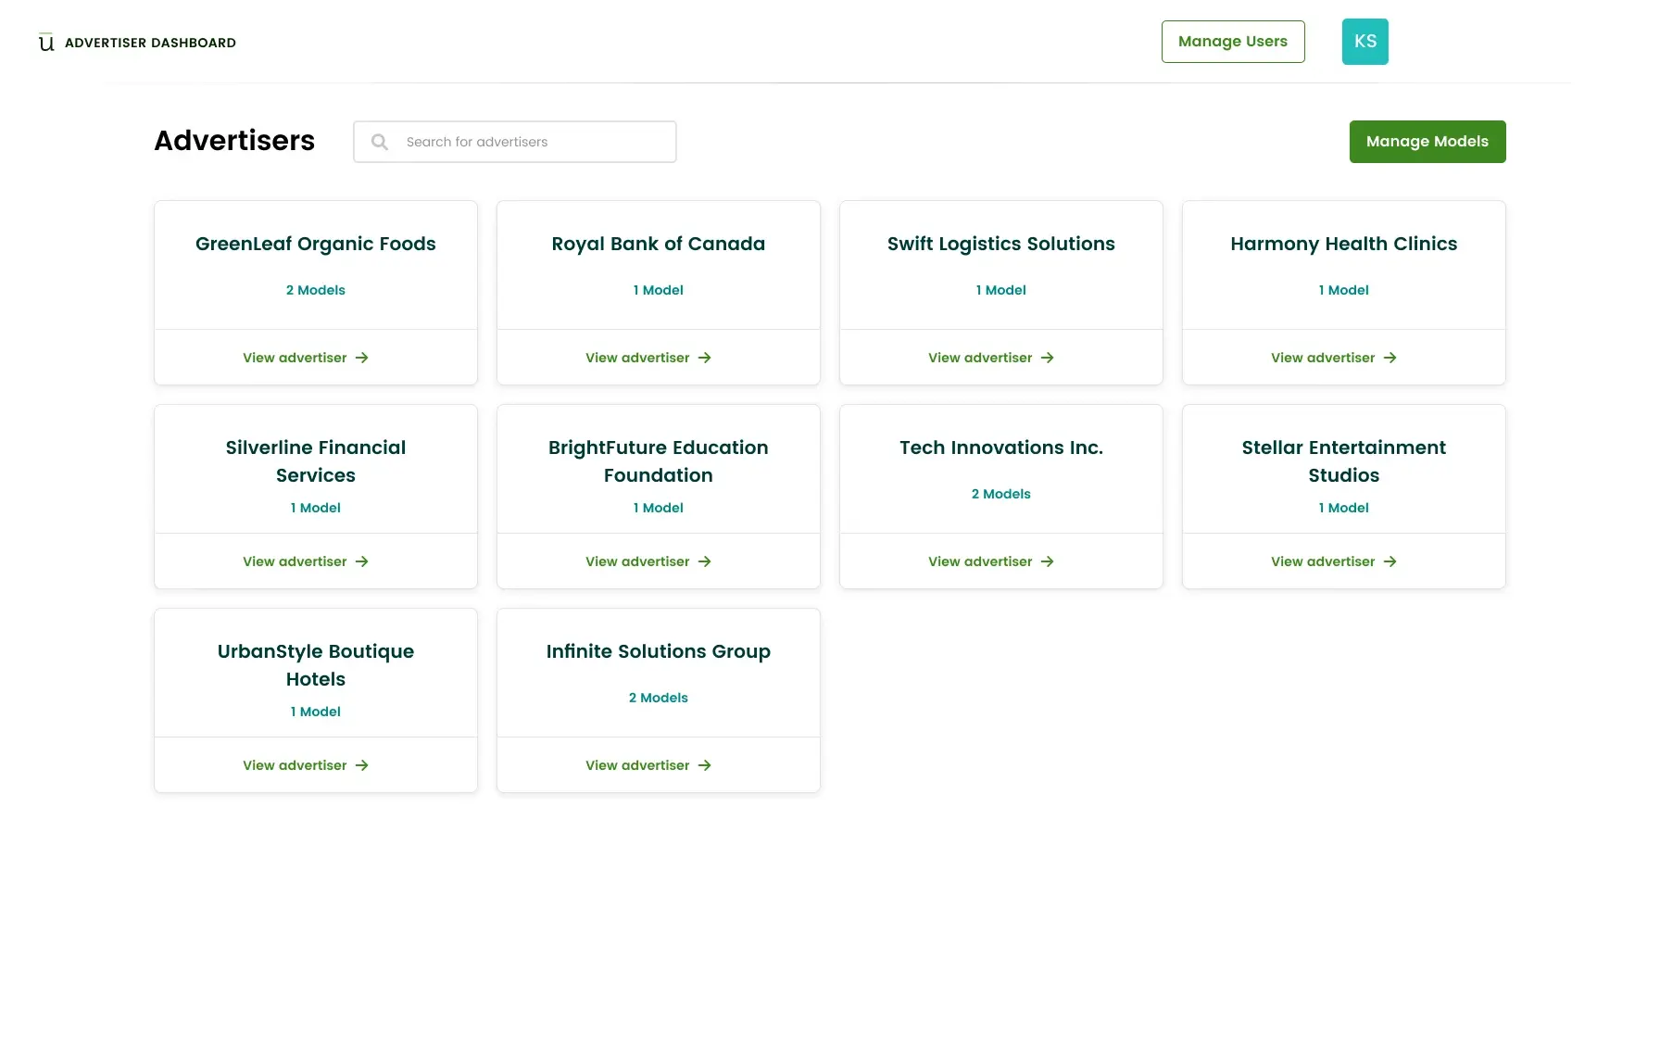This screenshot has height=1046, width=1660.
Task: Select the Harmony Health Clinics title
Action: coord(1344,244)
